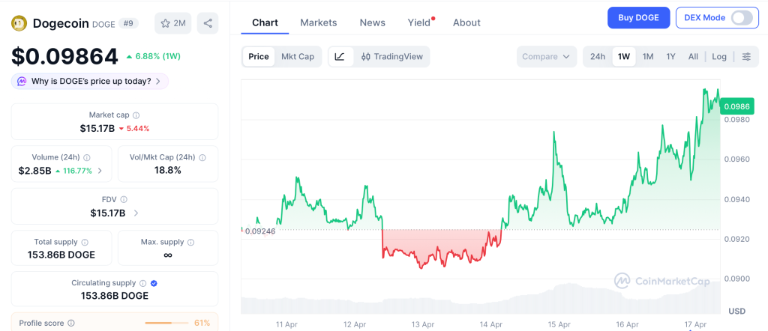Click the Circulating supply verified badge
768x331 pixels.
click(154, 283)
